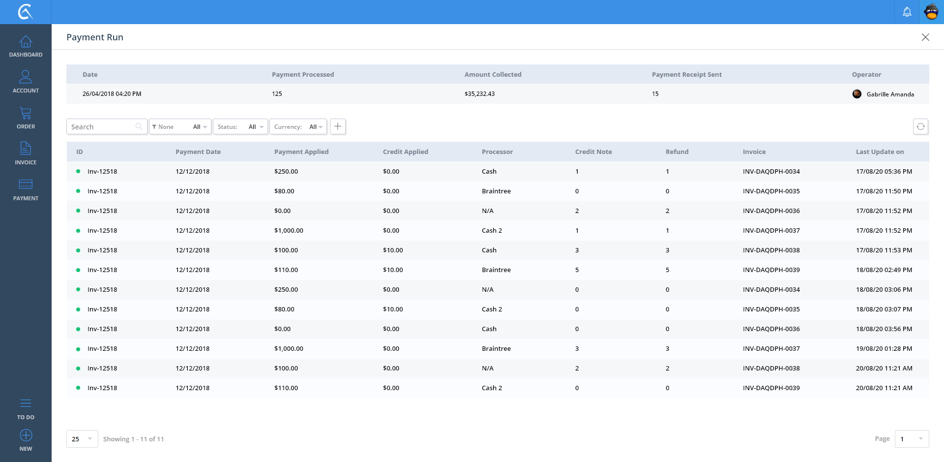Sort by Payment Applied column header
This screenshot has height=462, width=944.
(301, 152)
